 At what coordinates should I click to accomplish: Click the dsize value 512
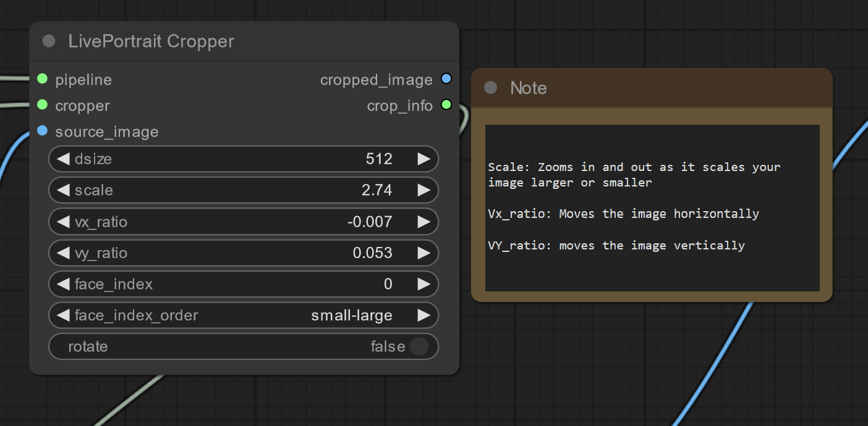379,159
